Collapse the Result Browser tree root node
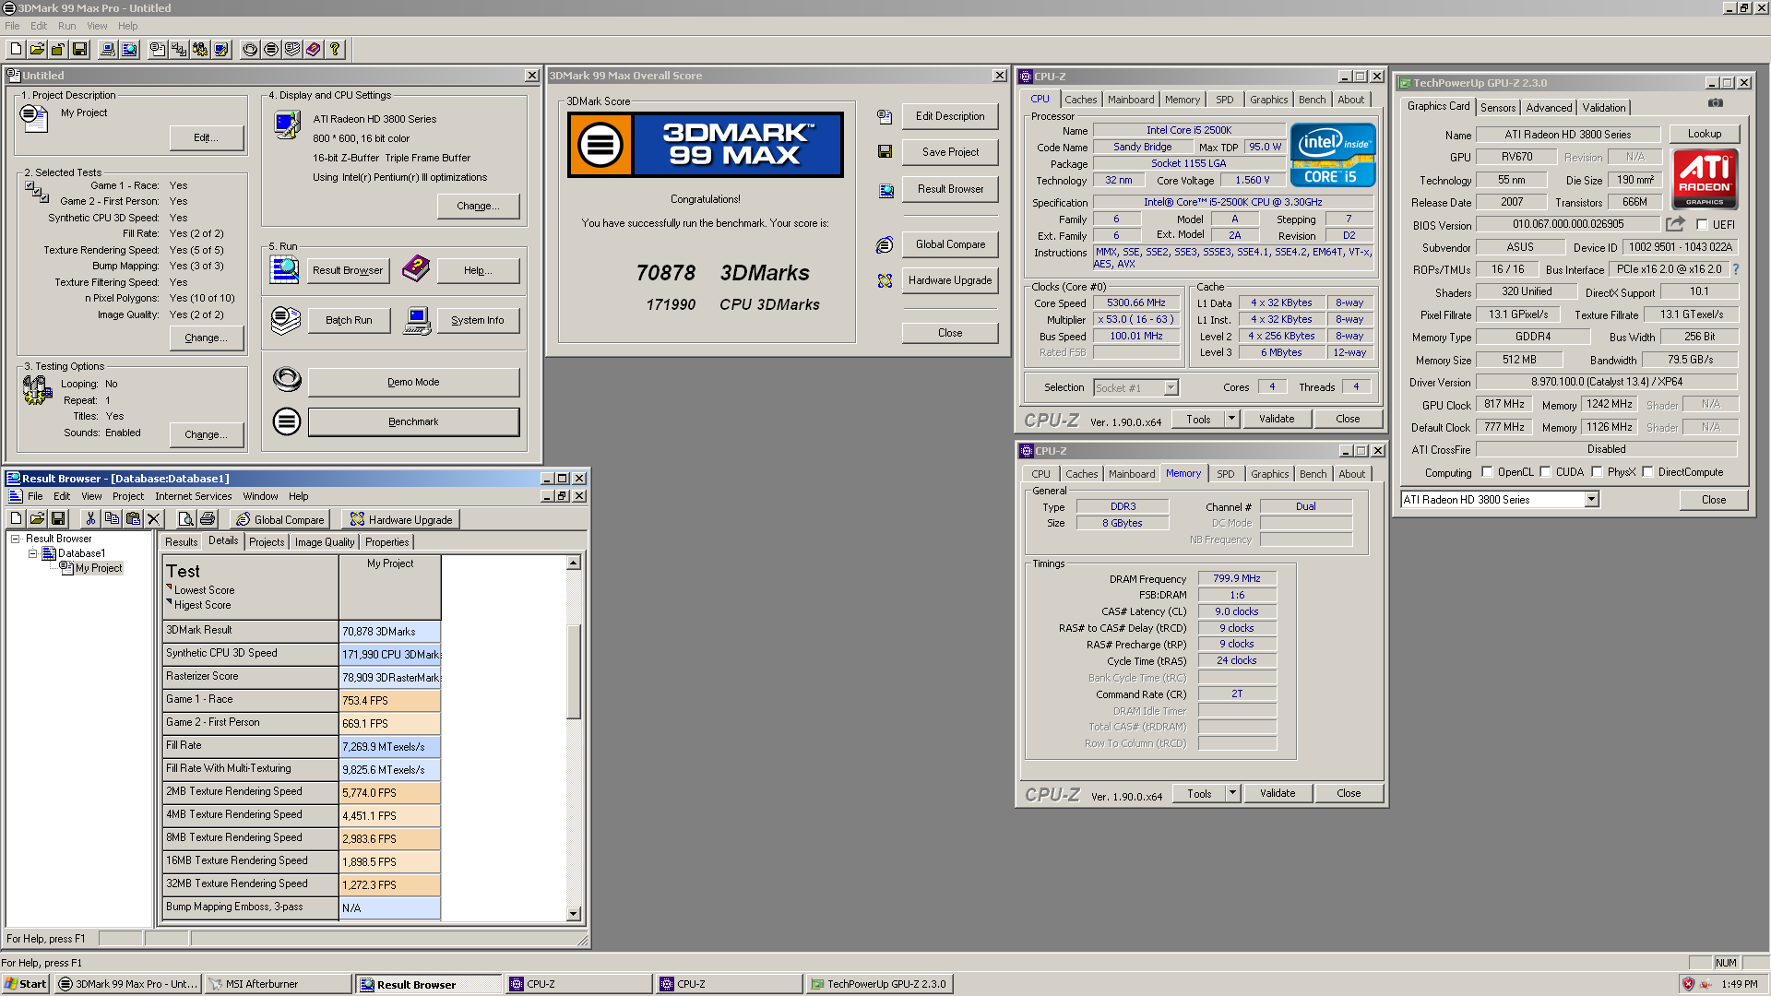Image resolution: width=1771 pixels, height=996 pixels. (16, 539)
